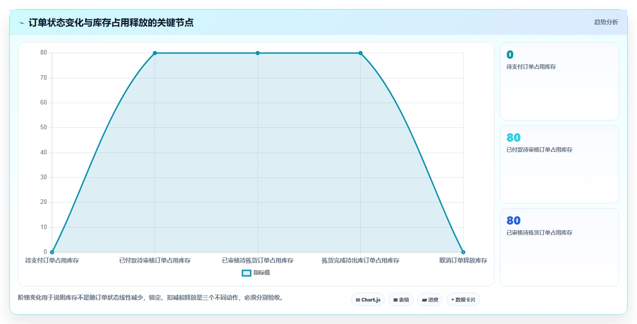
Task: Select the 数据卡片 tag chip
Action: (463, 300)
